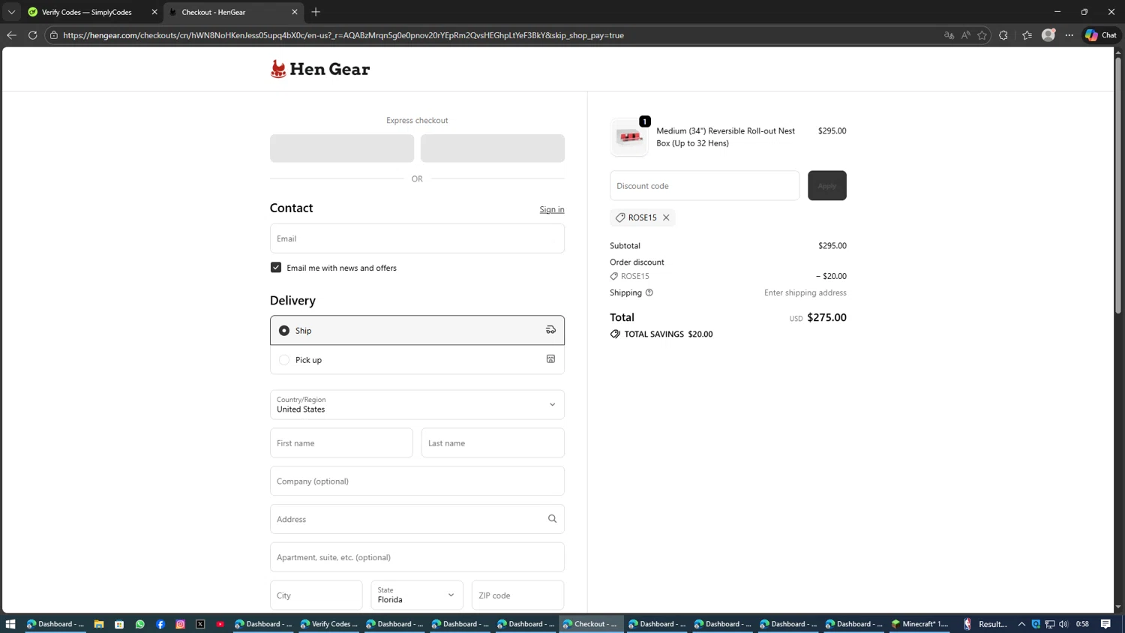Click the Apply discount button
Image resolution: width=1125 pixels, height=633 pixels.
(826, 185)
